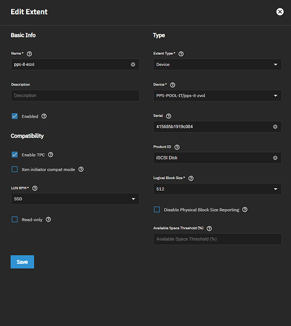
Task: Enable Xen initiator compat mode
Action: pyautogui.click(x=14, y=169)
